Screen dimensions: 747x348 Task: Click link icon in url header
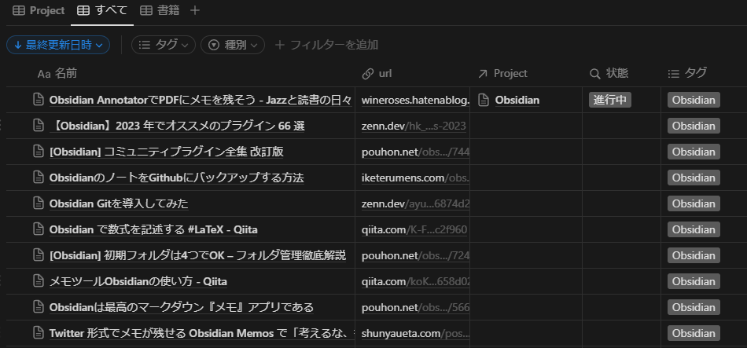367,74
